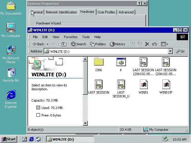Click the WINLITE window title bar drive icon

pyautogui.click(x=30, y=30)
